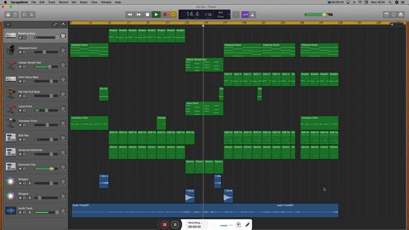Click the recording bar pen annotation button

[247, 224]
